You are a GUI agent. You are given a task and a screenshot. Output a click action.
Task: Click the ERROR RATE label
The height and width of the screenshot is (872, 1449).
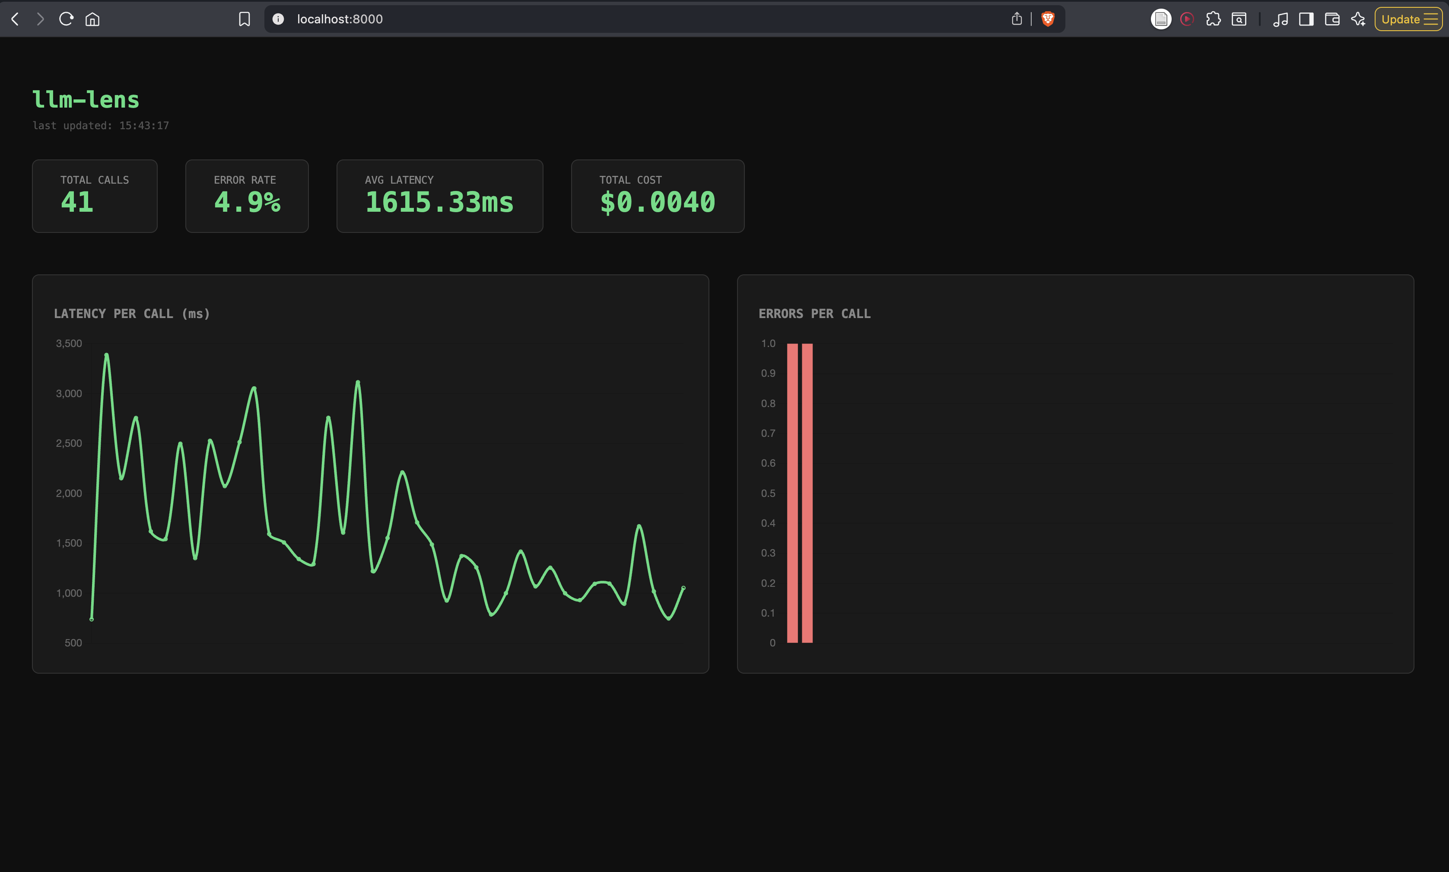tap(245, 180)
